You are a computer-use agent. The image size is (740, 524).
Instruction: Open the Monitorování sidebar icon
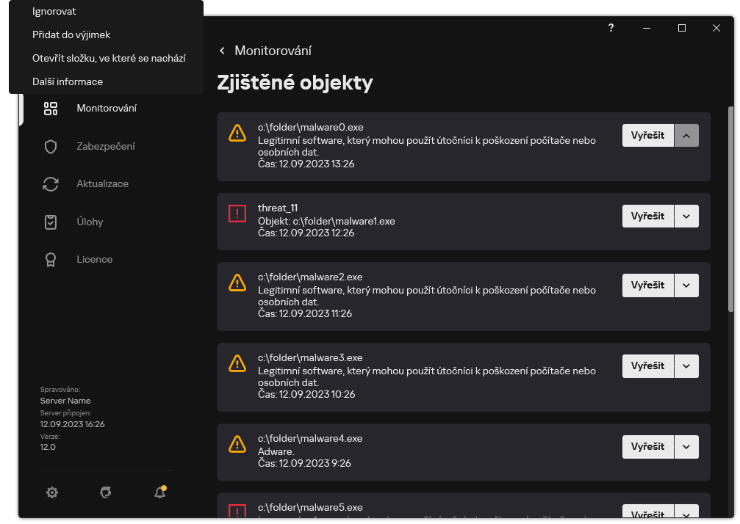coord(50,108)
